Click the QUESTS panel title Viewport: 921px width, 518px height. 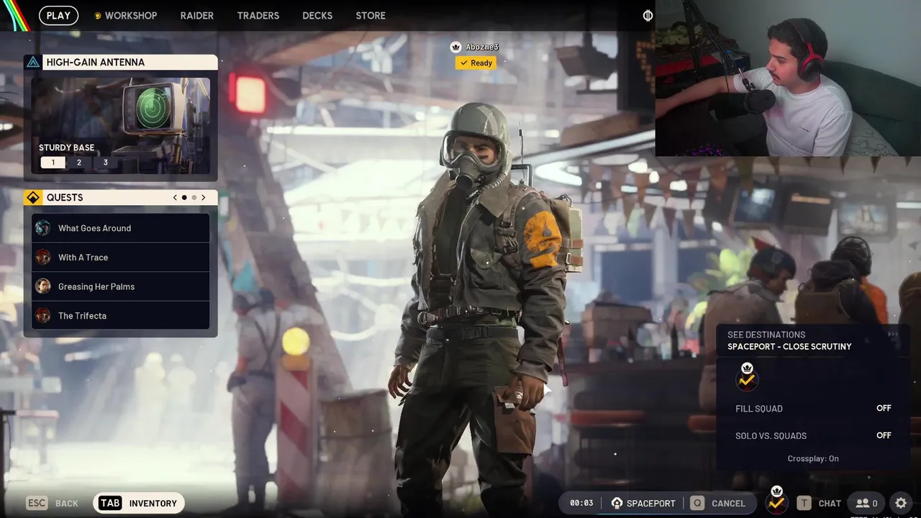point(65,197)
